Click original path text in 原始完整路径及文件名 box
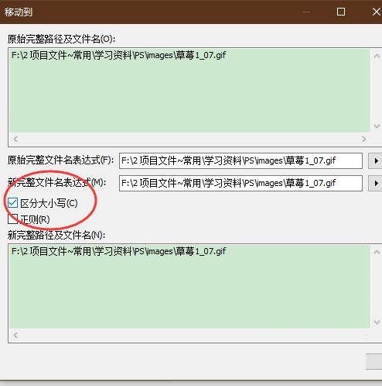Screen dimensions: 382x386 [118, 55]
